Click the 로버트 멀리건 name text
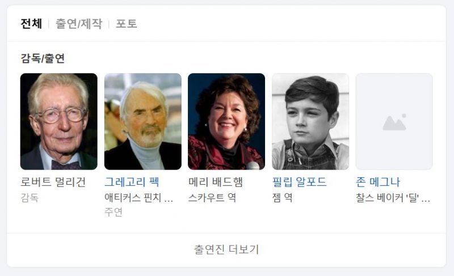Screen dimensions: 454x276 pos(53,182)
